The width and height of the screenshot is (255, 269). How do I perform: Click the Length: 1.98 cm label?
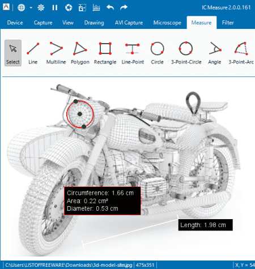206,225
